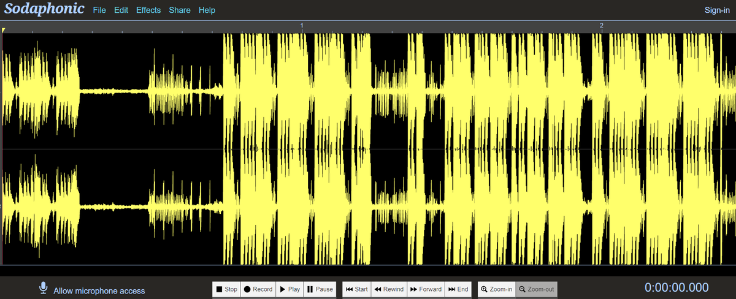Allow microphone access link
Screen dimensions: 736x299
pos(99,291)
